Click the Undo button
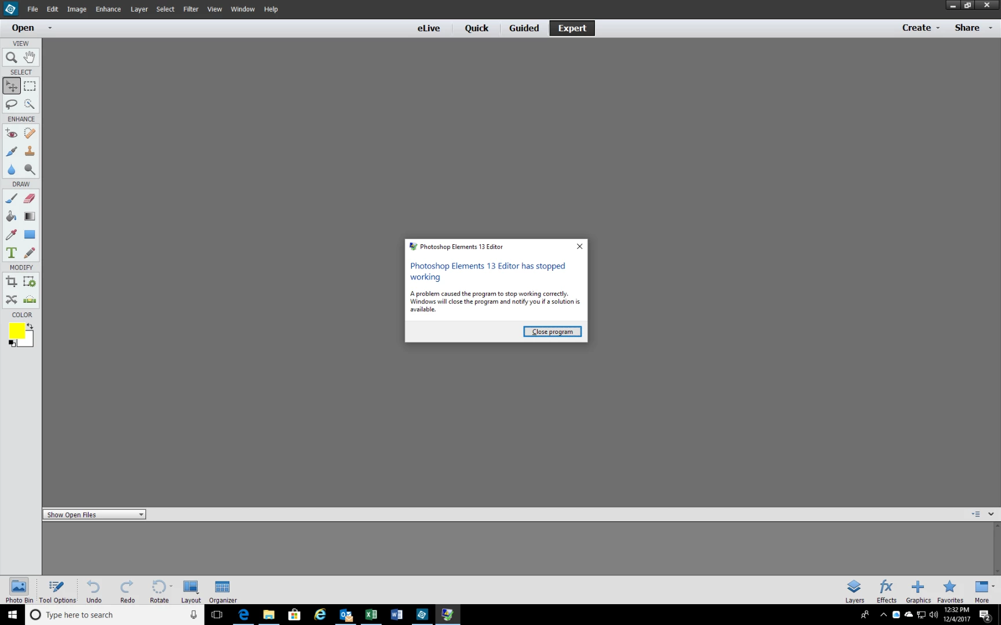 tap(94, 591)
